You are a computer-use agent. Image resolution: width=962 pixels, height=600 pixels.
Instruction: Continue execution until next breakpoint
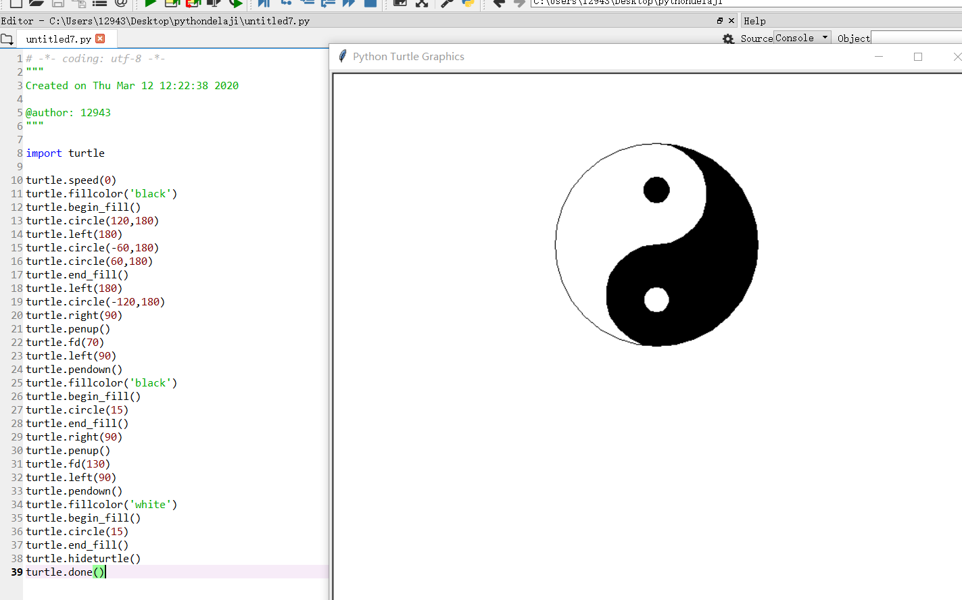click(349, 3)
